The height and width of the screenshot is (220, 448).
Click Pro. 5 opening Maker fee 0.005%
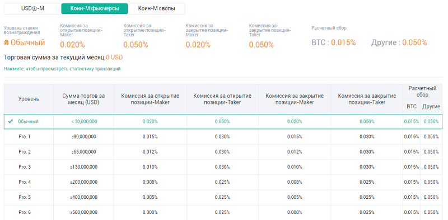pos(150,197)
